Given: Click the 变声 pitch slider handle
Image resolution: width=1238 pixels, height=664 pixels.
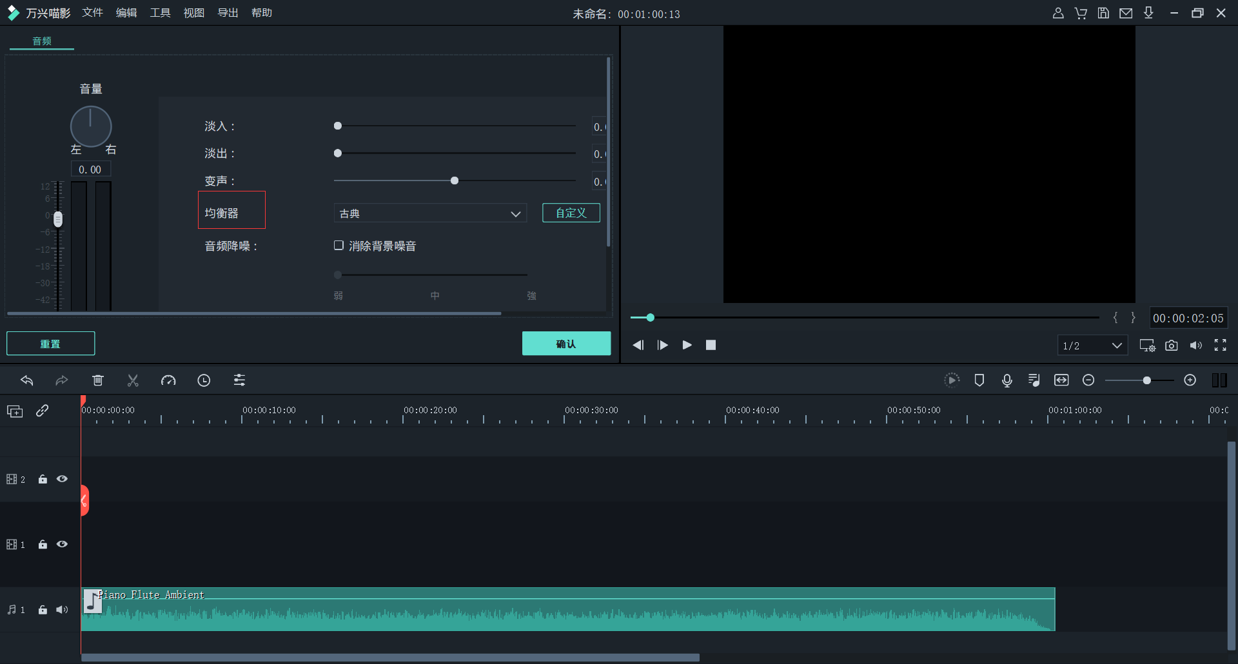Looking at the screenshot, I should click(455, 181).
